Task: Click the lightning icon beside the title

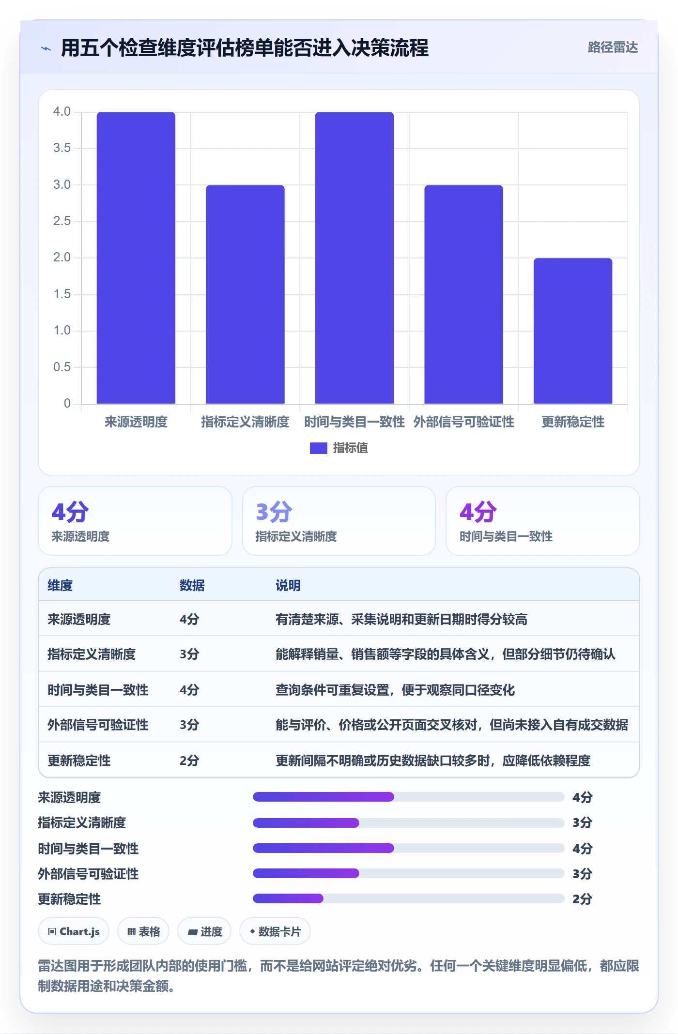Action: pyautogui.click(x=46, y=48)
